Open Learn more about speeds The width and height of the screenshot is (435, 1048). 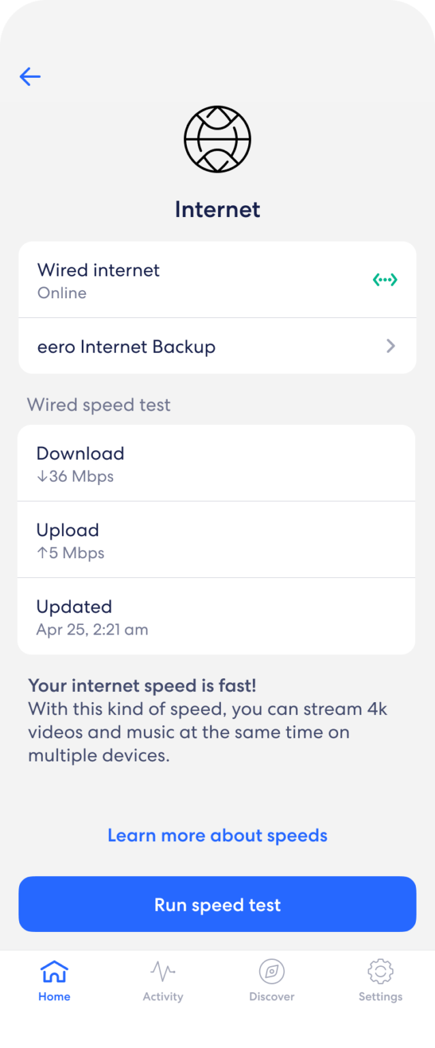[x=217, y=834]
